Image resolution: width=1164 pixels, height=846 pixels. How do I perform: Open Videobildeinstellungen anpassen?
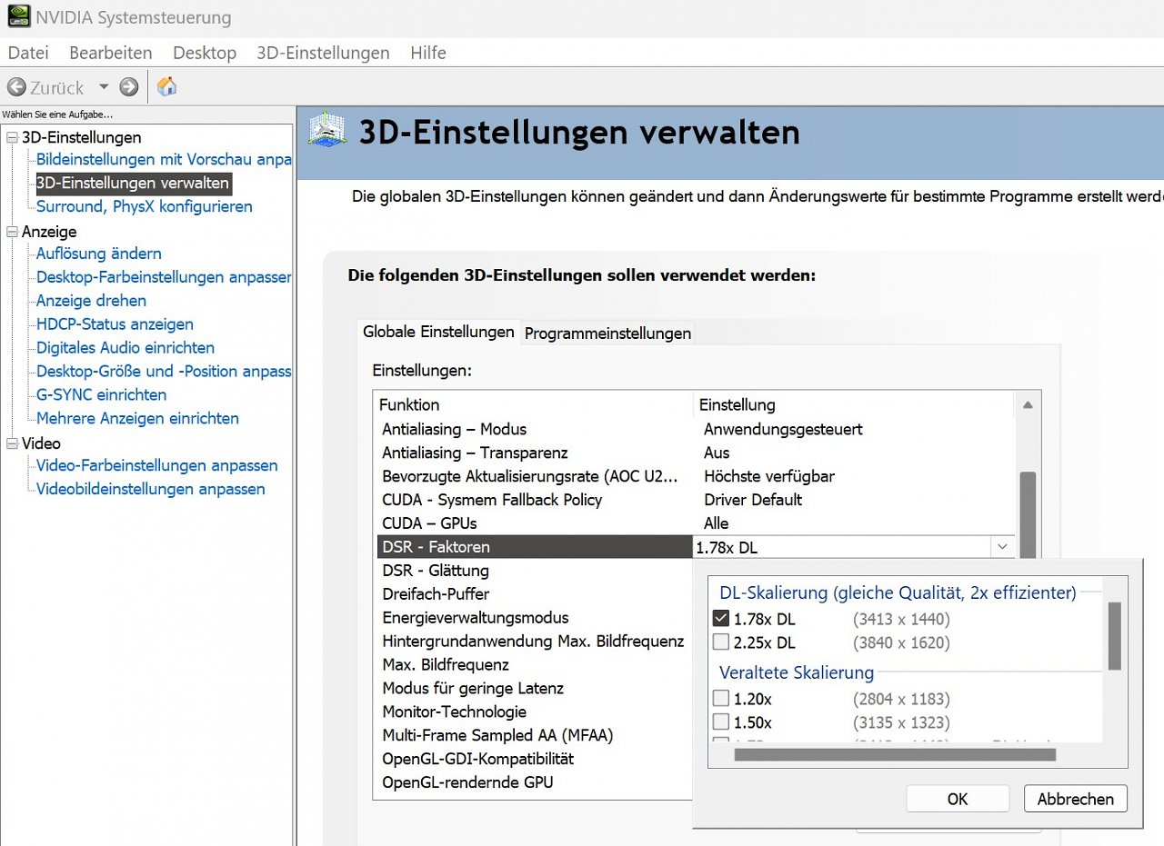click(x=151, y=489)
